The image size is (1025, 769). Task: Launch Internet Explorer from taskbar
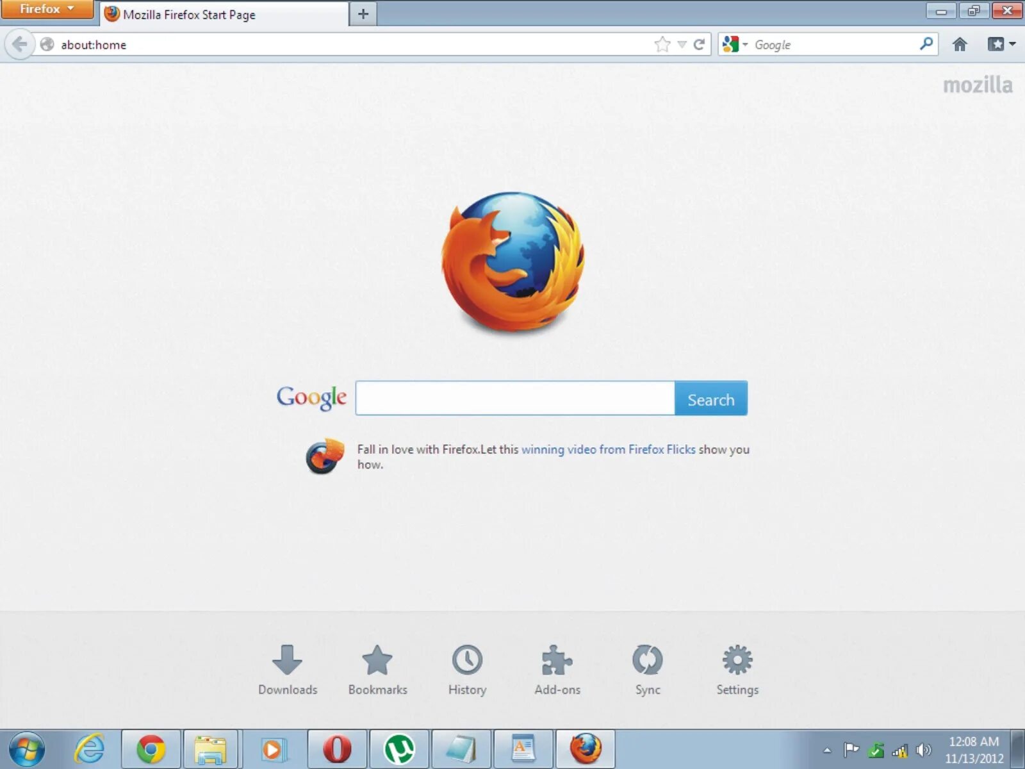tap(90, 748)
